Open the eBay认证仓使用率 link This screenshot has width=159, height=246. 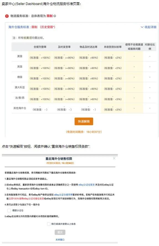[x=63, y=194]
